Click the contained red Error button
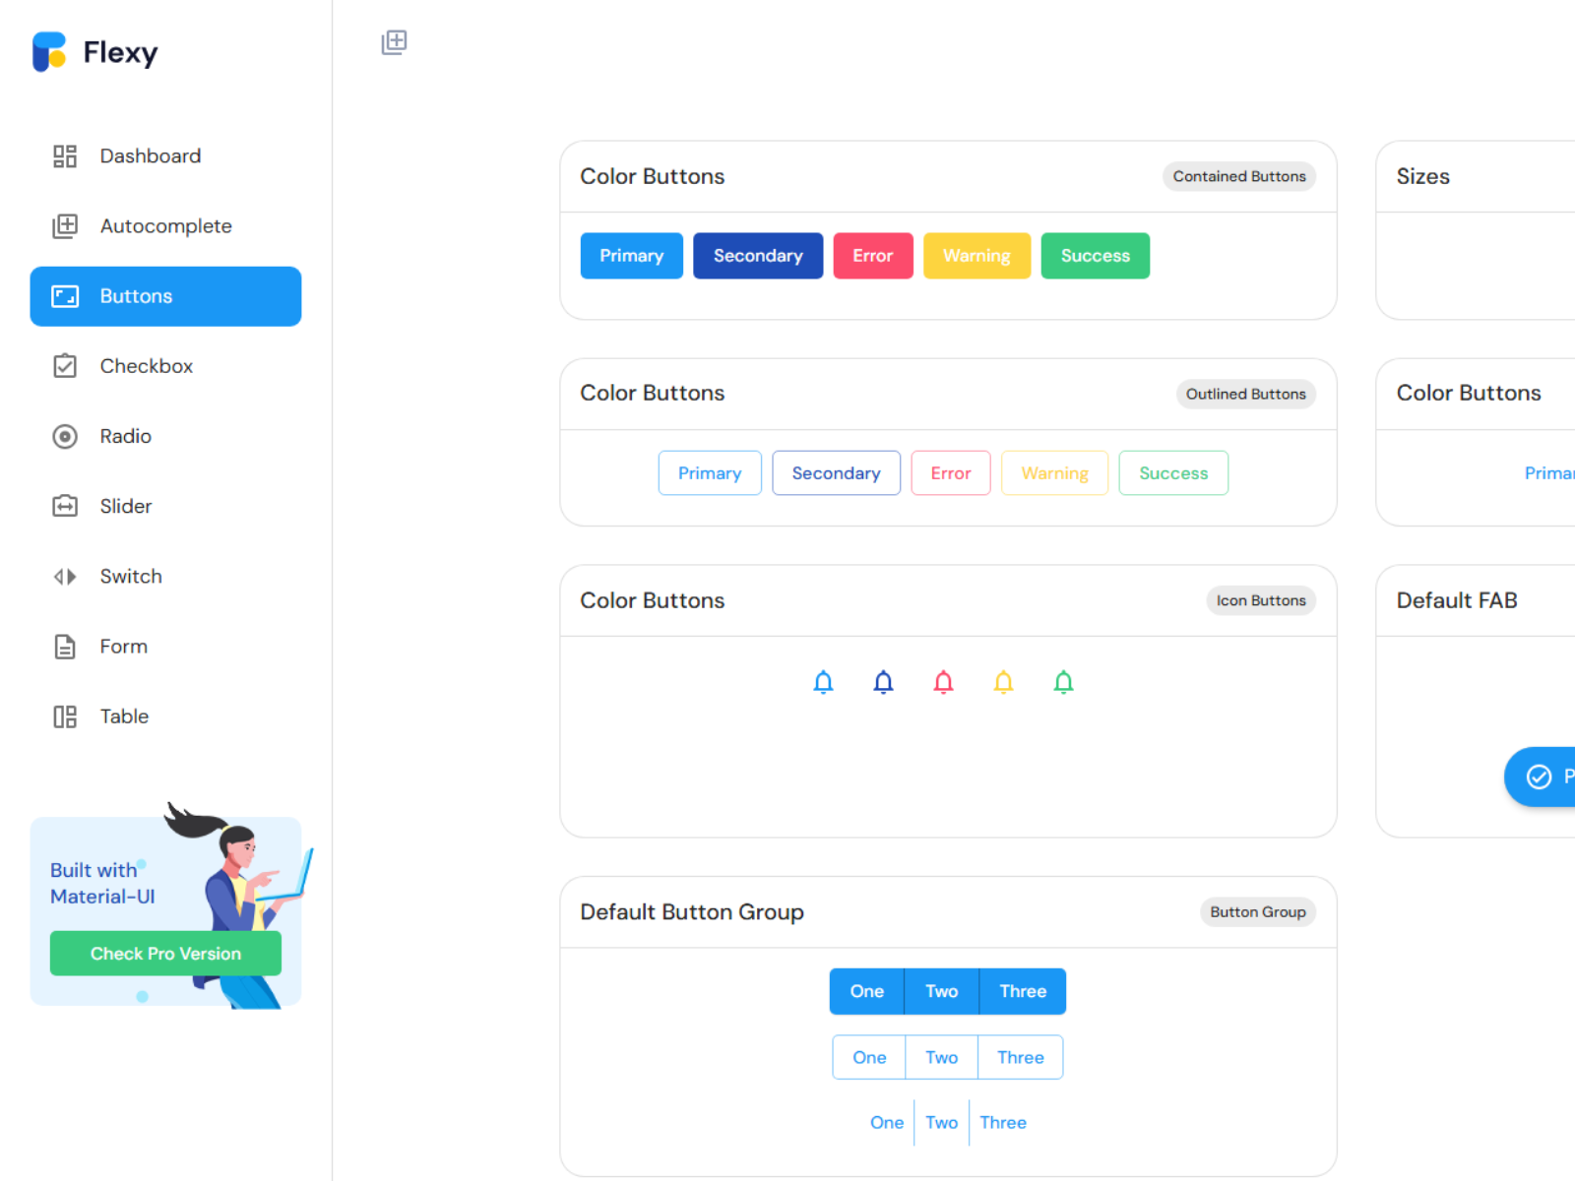The height and width of the screenshot is (1181, 1575). (873, 256)
